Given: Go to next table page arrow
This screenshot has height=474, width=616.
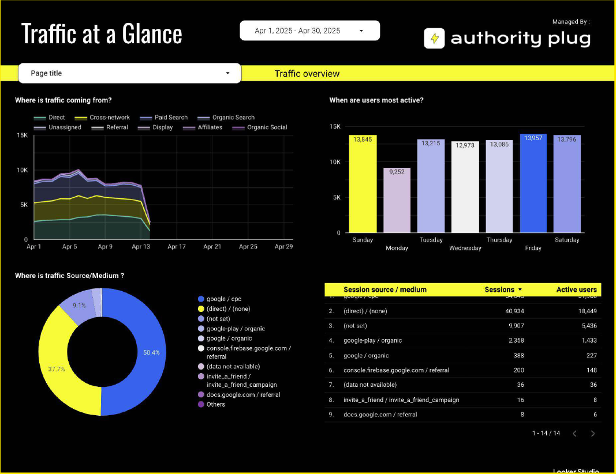Looking at the screenshot, I should [x=593, y=434].
